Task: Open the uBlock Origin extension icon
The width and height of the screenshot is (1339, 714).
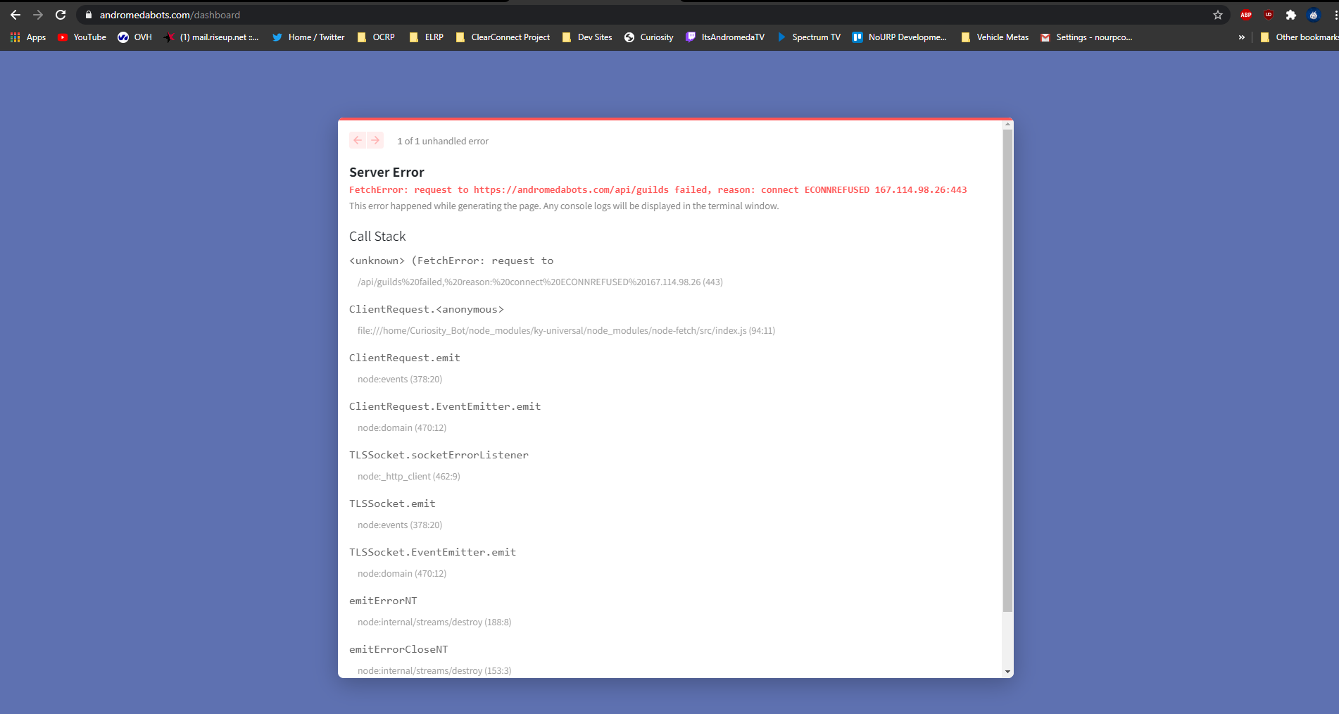Action: tap(1269, 15)
